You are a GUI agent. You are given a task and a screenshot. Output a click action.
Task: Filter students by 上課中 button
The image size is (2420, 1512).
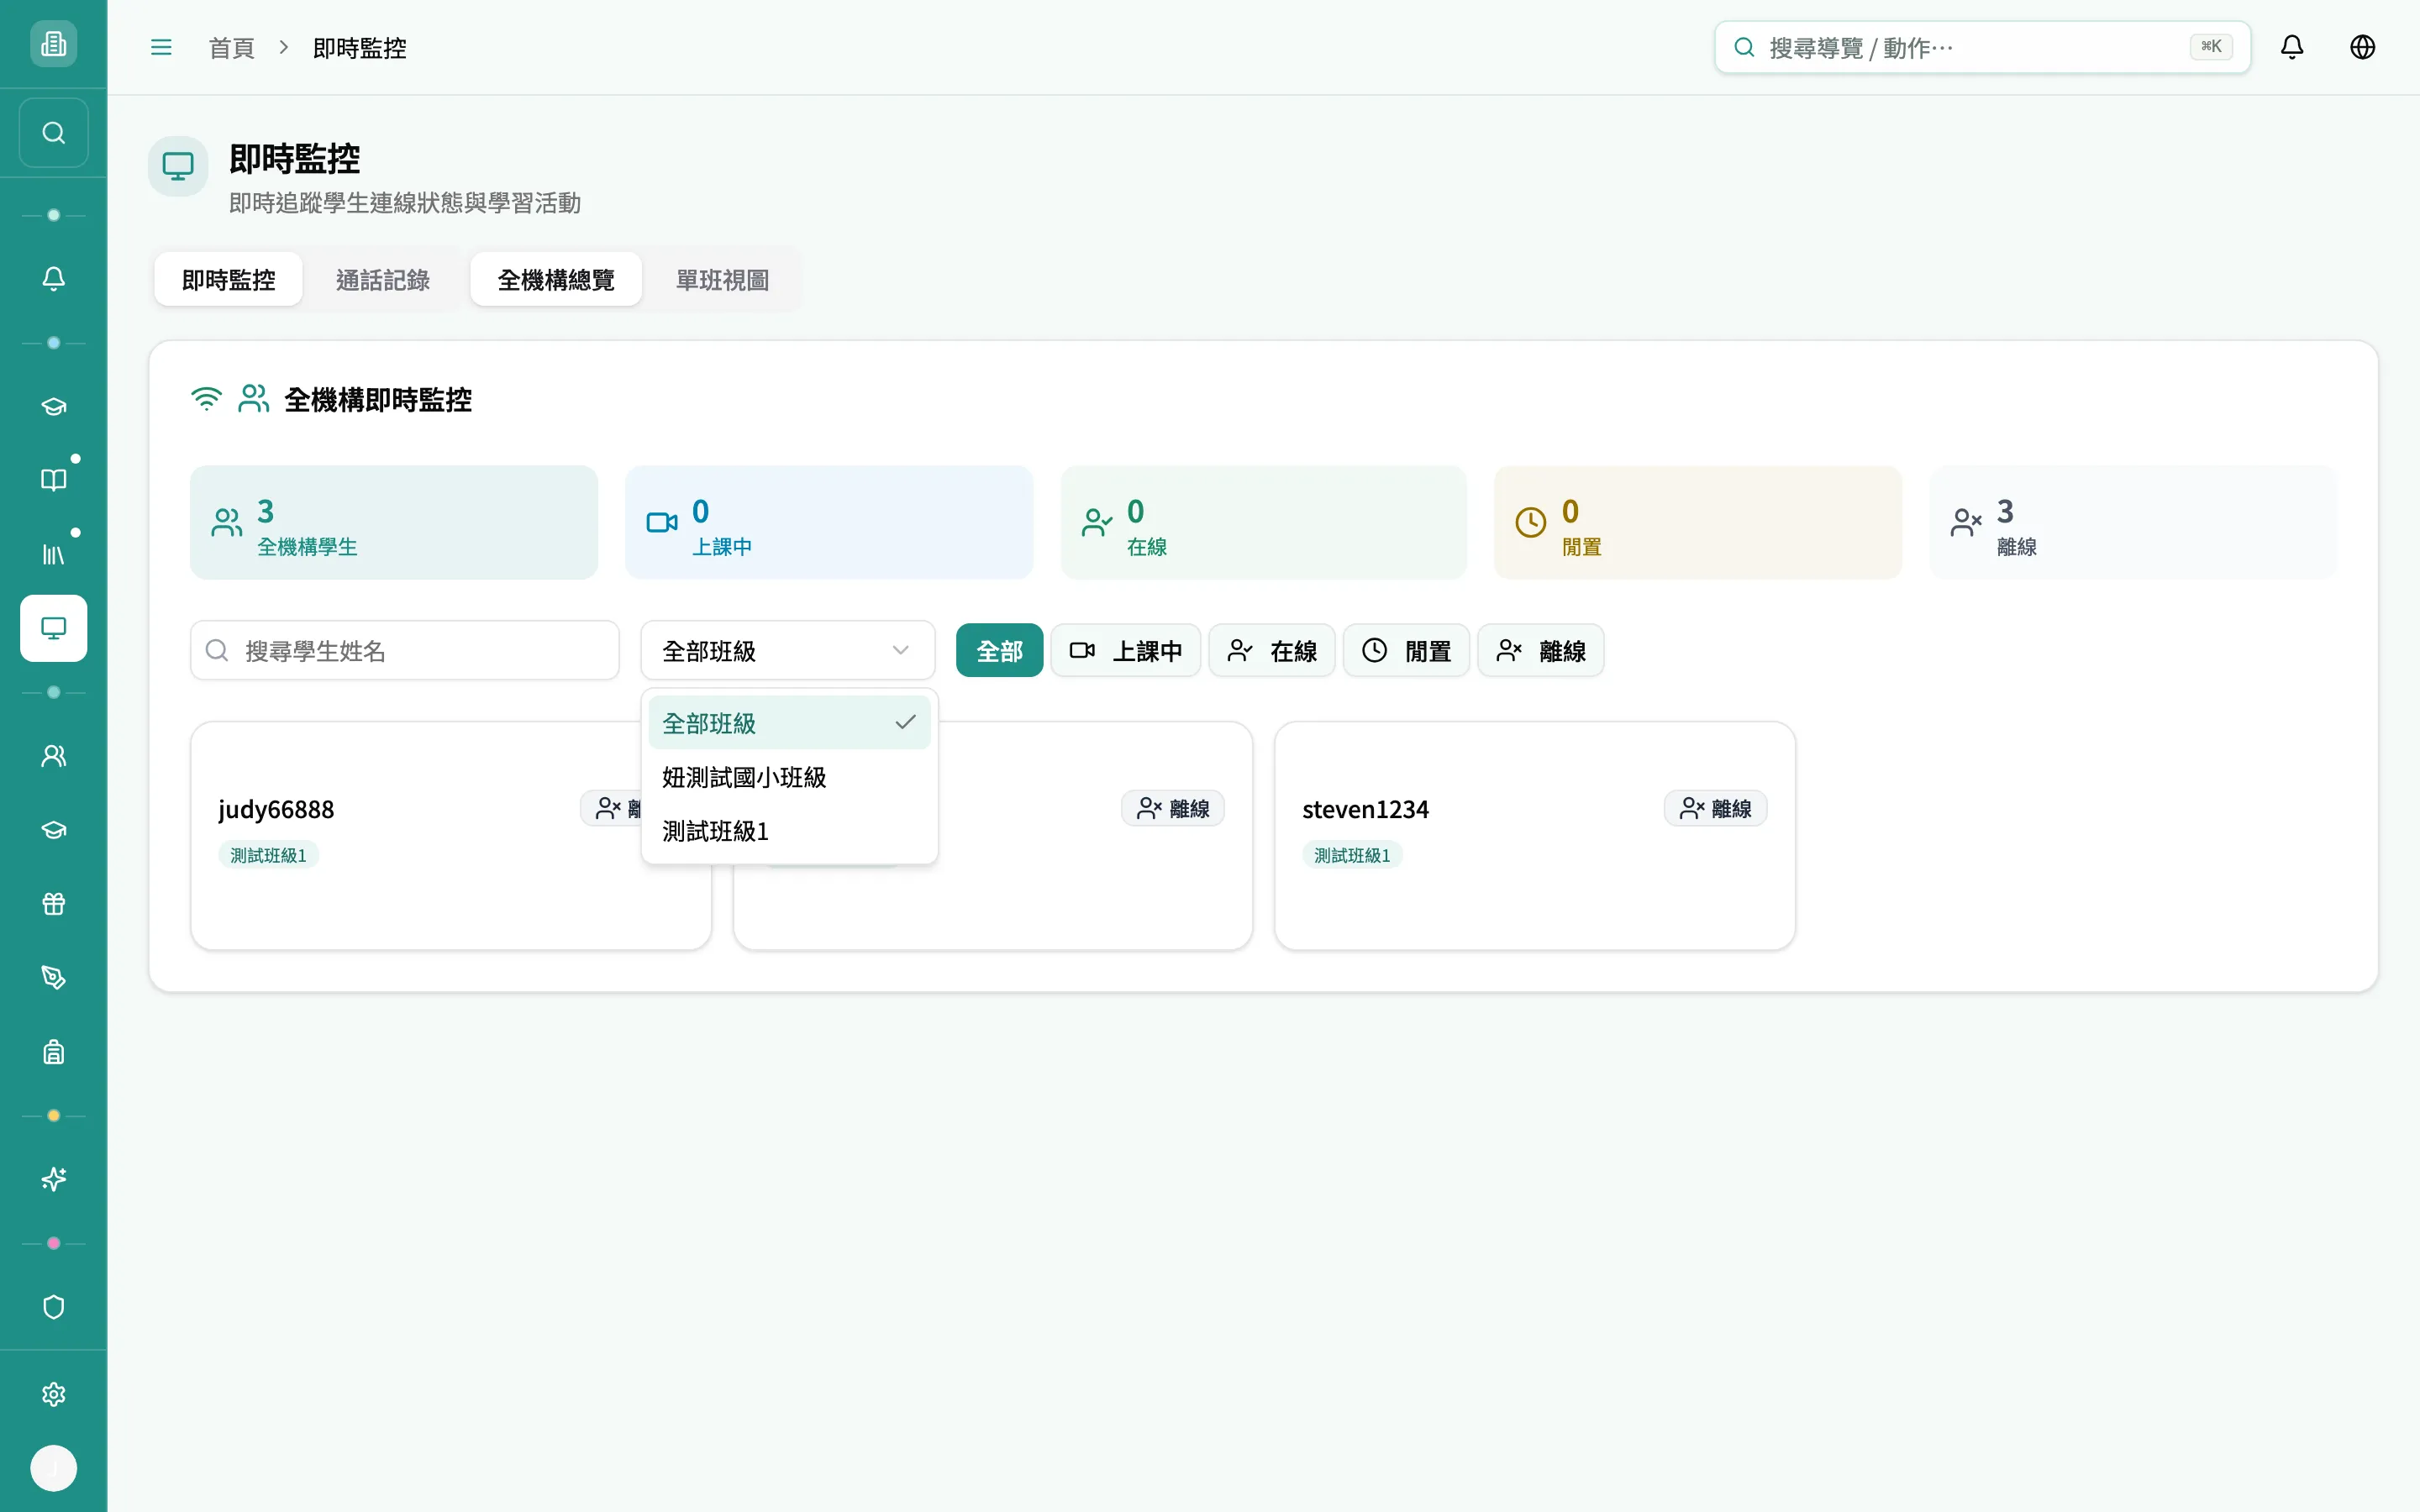(1125, 651)
